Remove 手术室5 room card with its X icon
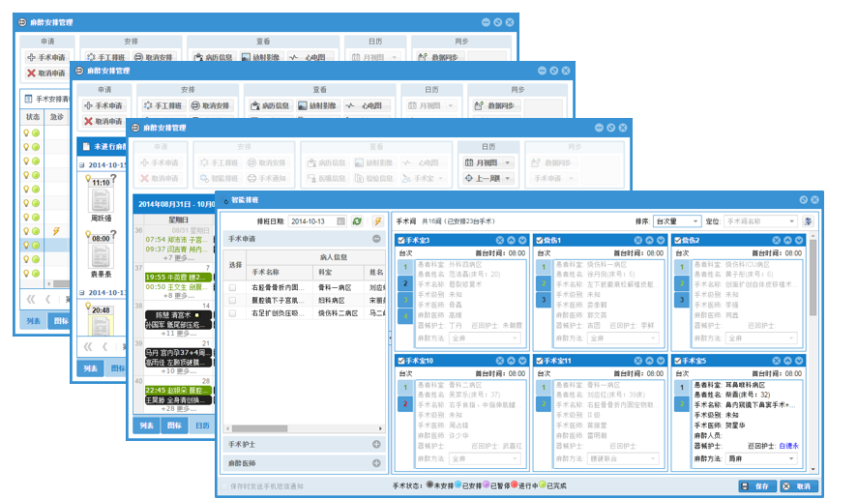The image size is (857, 499). pos(776,361)
